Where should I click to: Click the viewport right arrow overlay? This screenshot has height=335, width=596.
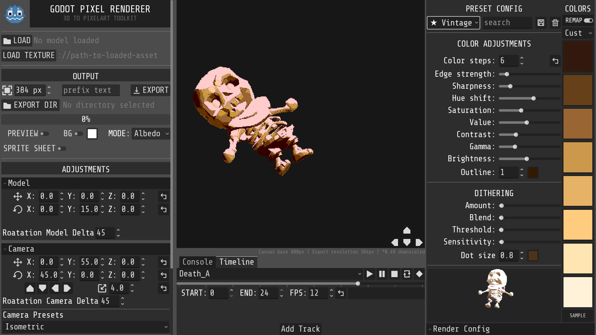click(x=419, y=242)
